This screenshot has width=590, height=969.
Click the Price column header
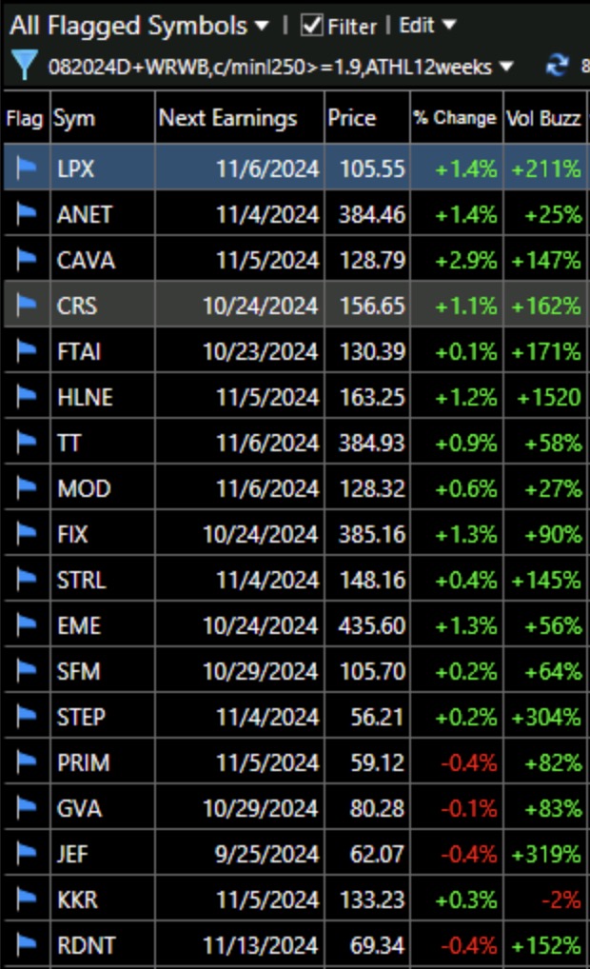[352, 118]
